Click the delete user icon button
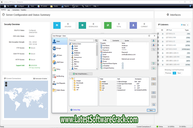 pyautogui.click(x=154, y=45)
